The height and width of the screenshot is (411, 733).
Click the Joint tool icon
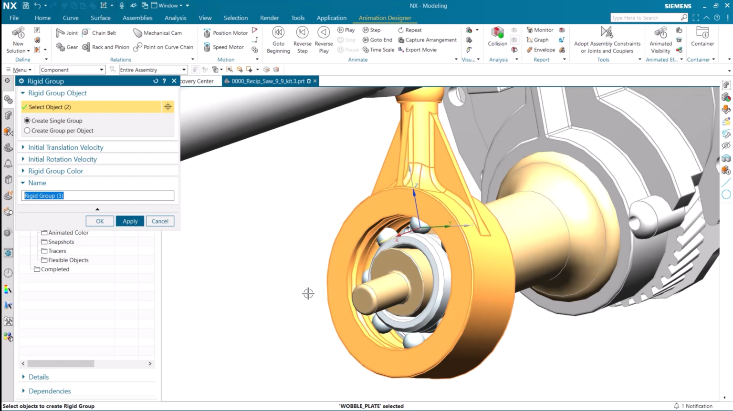(61, 33)
